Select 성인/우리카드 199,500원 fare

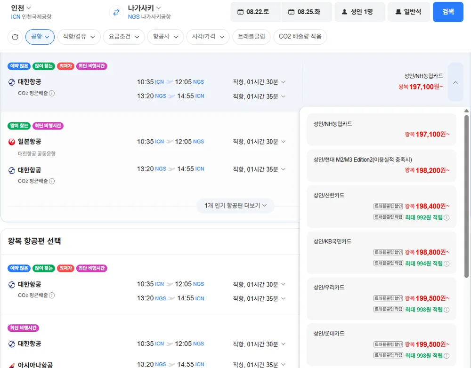pos(381,299)
